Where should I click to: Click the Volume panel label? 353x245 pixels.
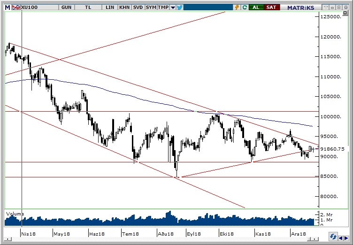pos(15,214)
